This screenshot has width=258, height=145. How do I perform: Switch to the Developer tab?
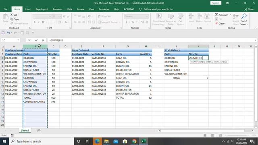click(104, 9)
